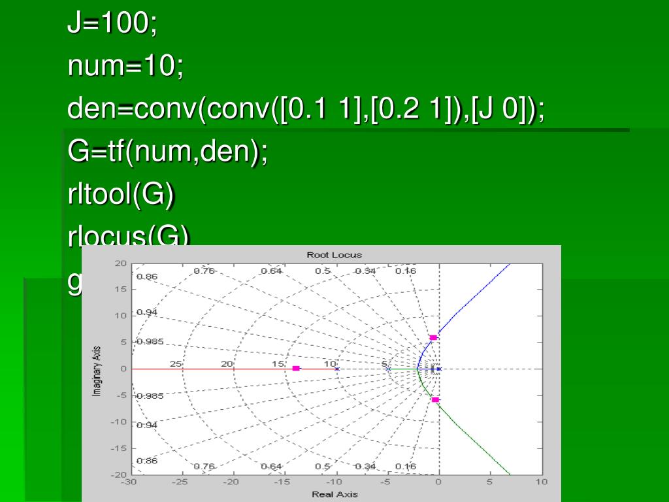Image resolution: width=669 pixels, height=502 pixels.
Task: Click the Real Axis tick label "10" at far right
Action: [x=542, y=482]
